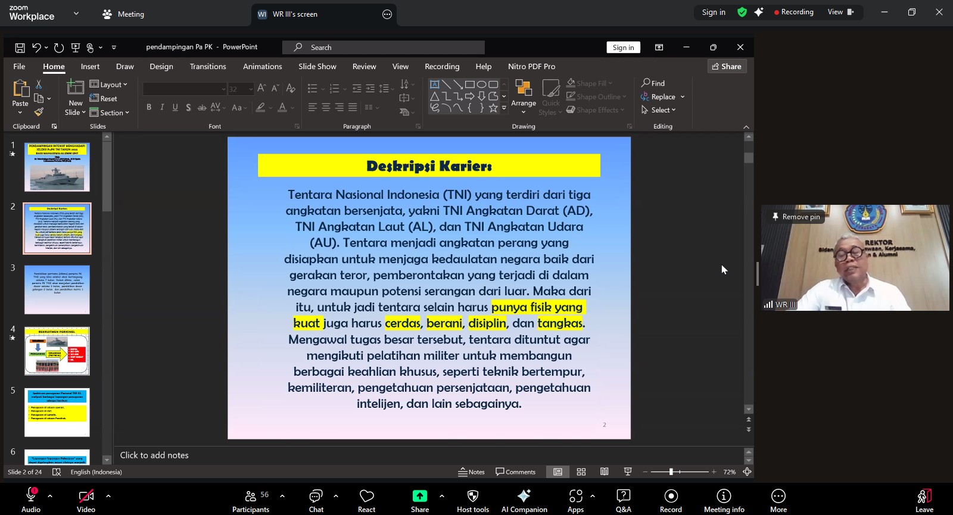
Task: Expand the Zoom Workplace dropdown arrow
Action: point(76,13)
